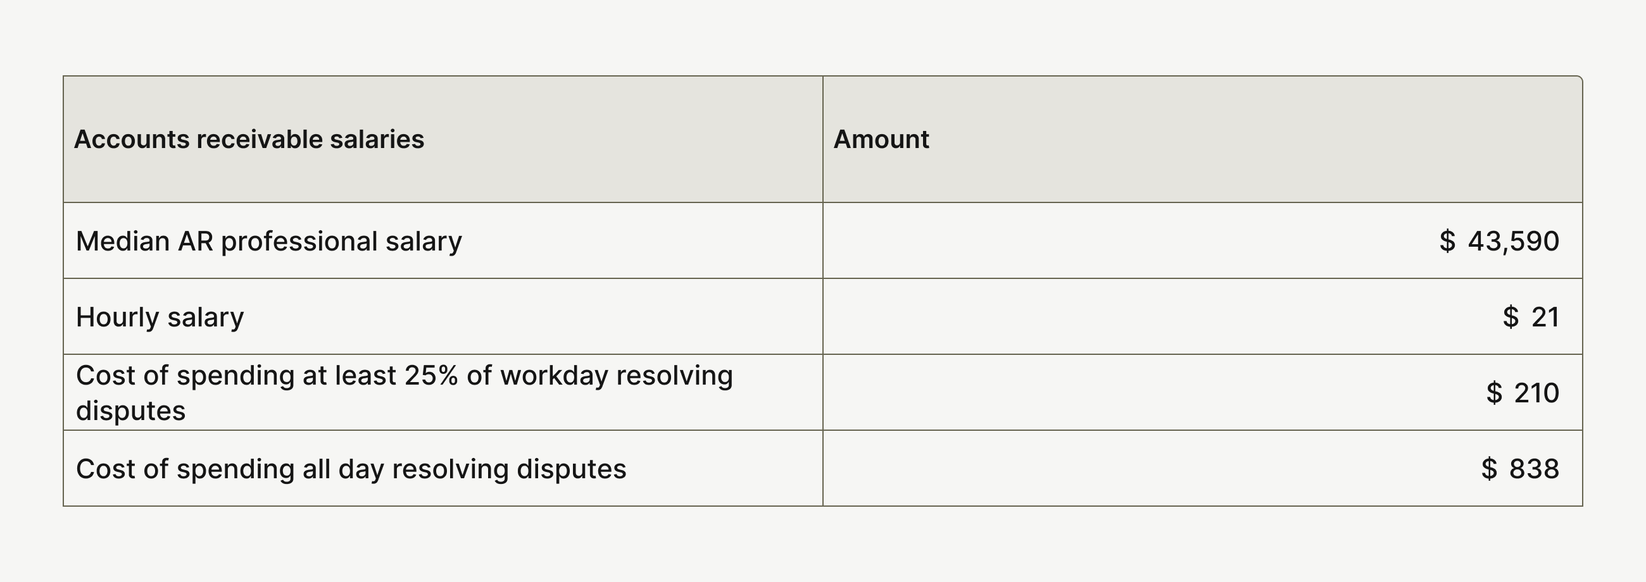This screenshot has height=582, width=1646.
Task: Select the "Hourly salary" row label
Action: point(160,317)
